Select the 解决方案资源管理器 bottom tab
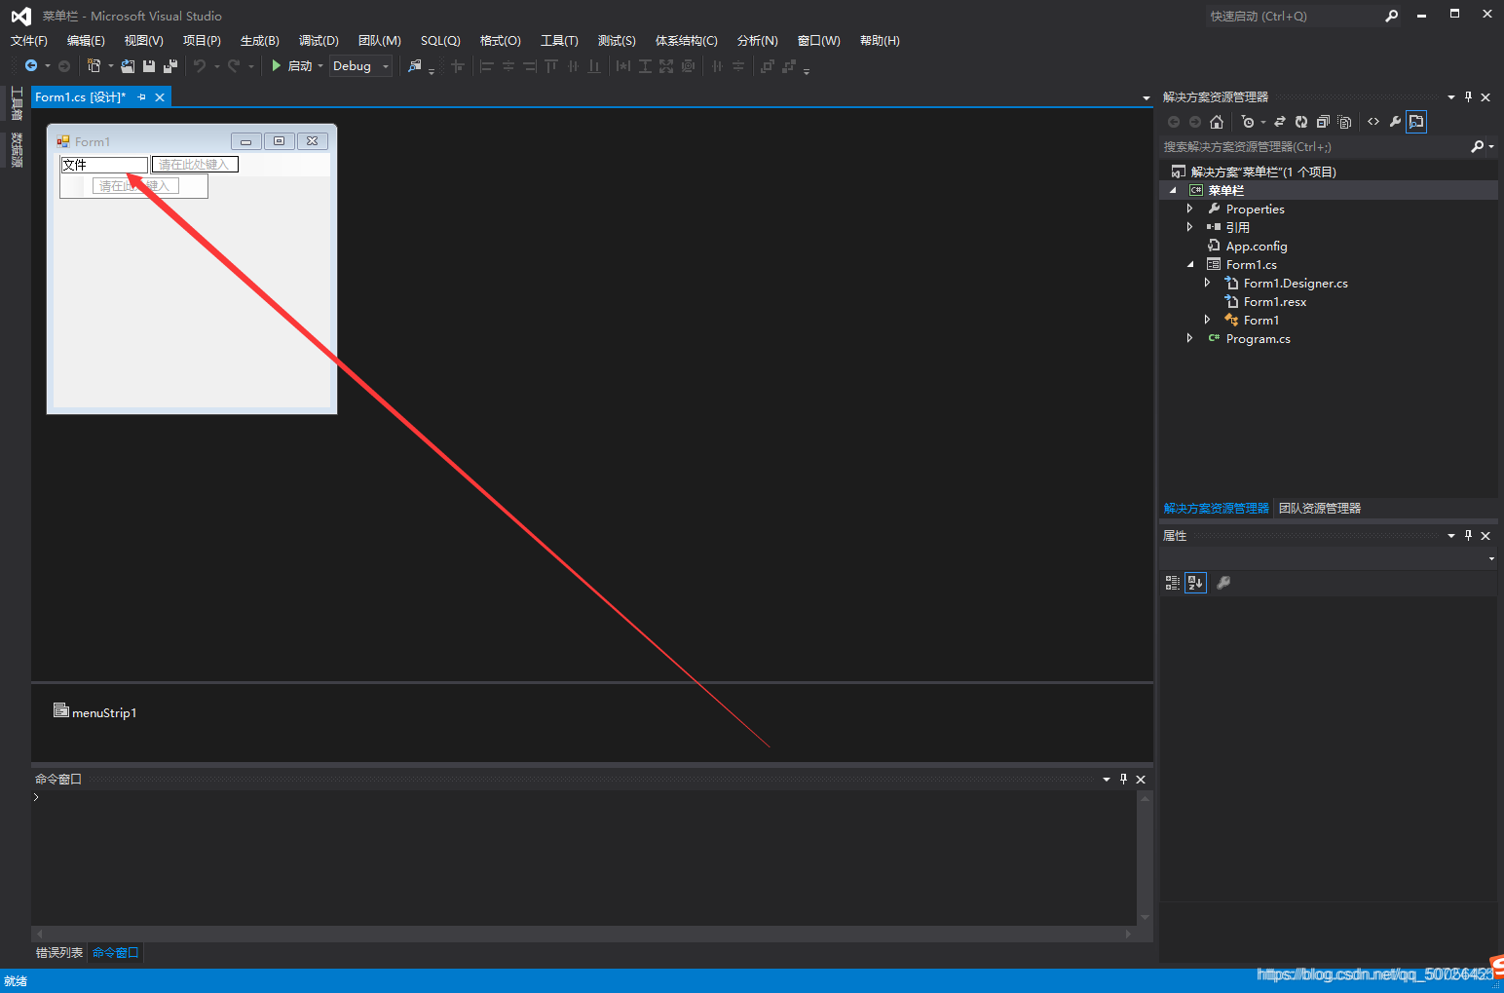Viewport: 1504px width, 993px height. pos(1217,508)
